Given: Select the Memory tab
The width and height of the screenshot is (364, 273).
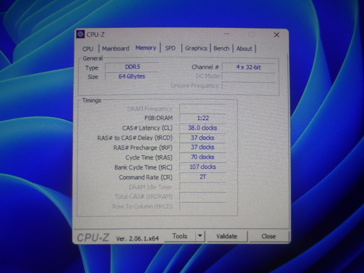Looking at the screenshot, I should 146,48.
